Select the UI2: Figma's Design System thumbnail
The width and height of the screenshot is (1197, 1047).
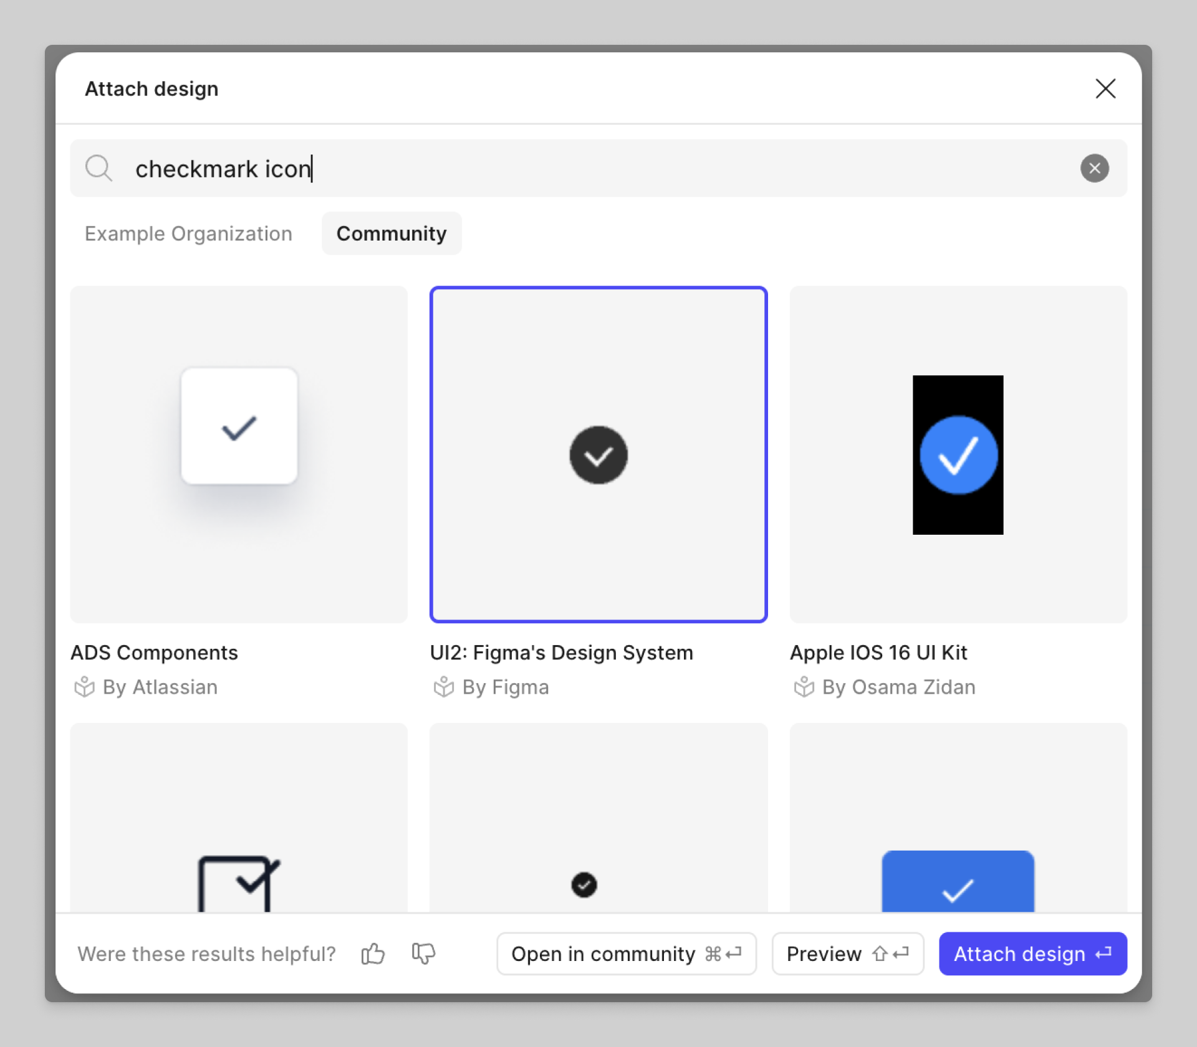tap(598, 454)
